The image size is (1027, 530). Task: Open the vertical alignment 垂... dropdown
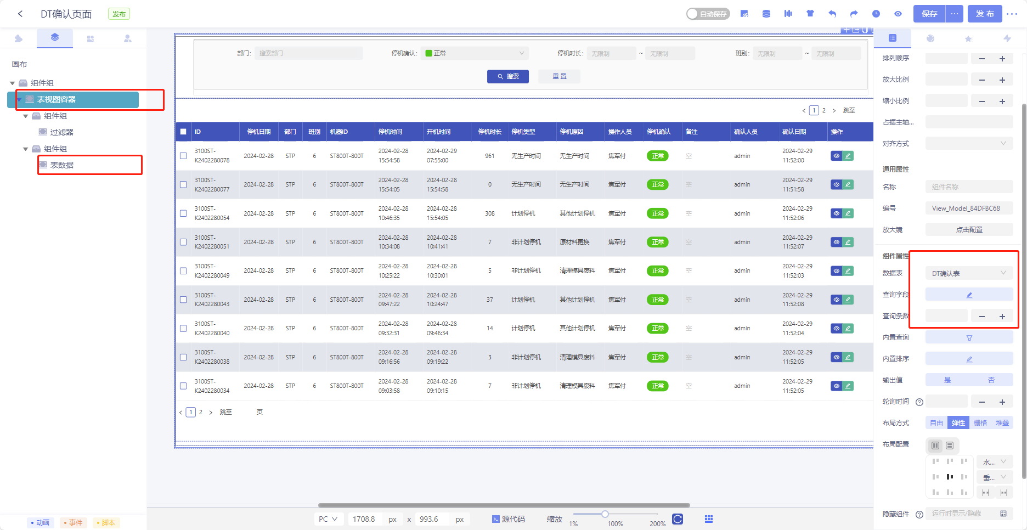995,477
